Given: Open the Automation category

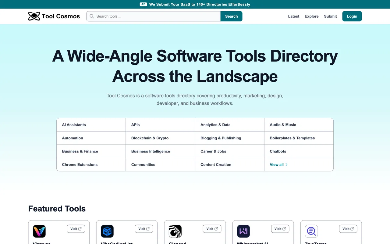Looking at the screenshot, I should pos(91,138).
